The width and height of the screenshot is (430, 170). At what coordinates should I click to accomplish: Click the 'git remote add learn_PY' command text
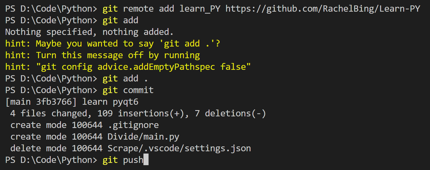pyautogui.click(x=161, y=9)
